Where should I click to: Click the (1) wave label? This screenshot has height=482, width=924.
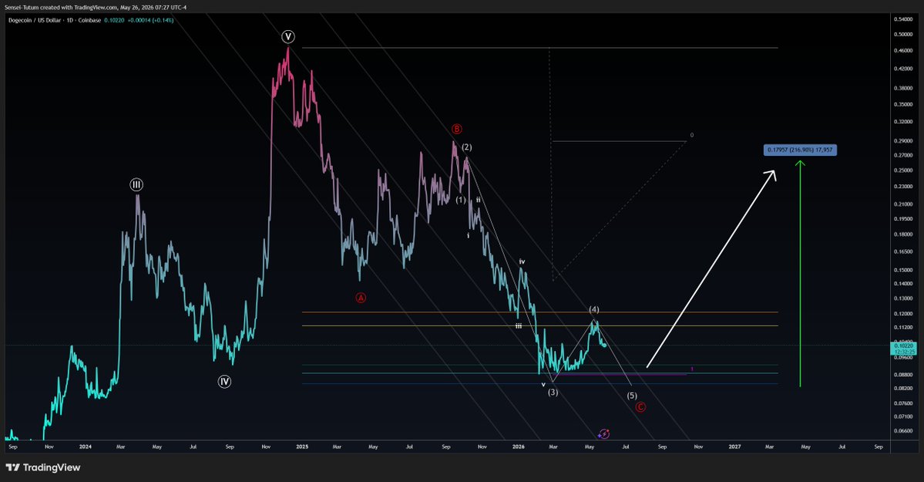(461, 200)
